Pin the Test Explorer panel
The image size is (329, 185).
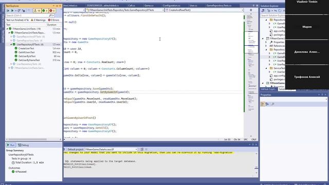point(57,6)
